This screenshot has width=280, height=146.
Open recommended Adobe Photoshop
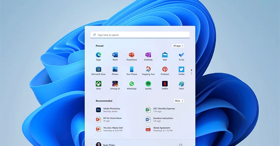click(108, 110)
